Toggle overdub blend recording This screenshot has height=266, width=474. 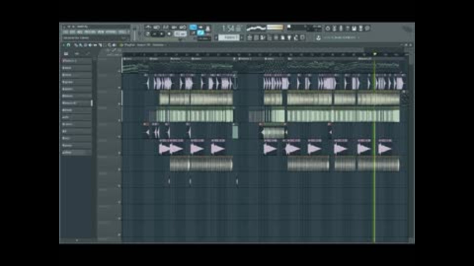coord(174,27)
